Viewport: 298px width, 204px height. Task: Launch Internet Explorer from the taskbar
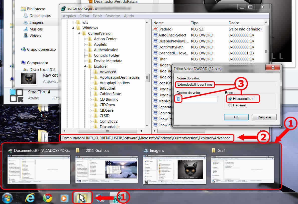point(30,198)
